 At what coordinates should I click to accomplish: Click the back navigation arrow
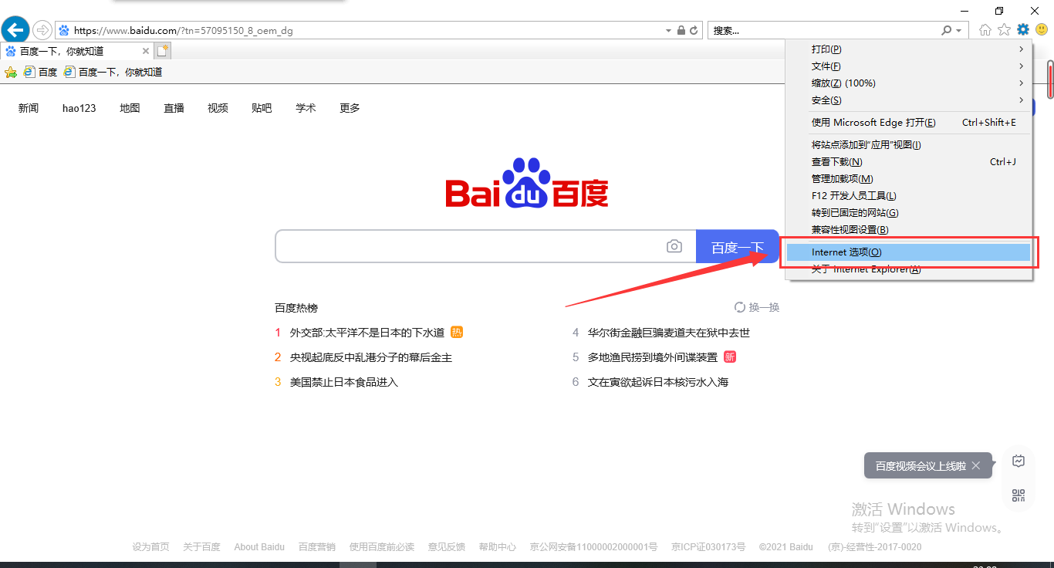click(15, 29)
